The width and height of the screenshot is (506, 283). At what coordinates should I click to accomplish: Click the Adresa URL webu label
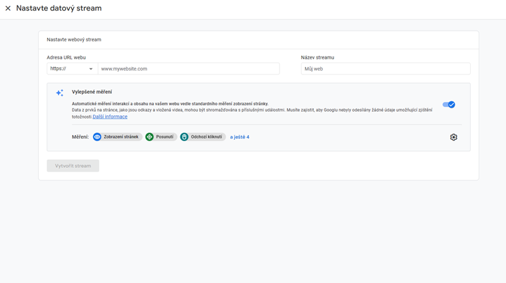click(66, 58)
